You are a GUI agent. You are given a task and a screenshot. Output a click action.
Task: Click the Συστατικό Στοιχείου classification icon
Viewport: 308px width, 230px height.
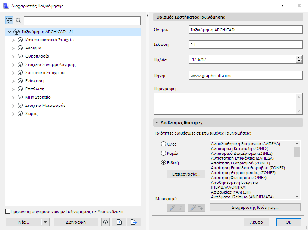20,73
